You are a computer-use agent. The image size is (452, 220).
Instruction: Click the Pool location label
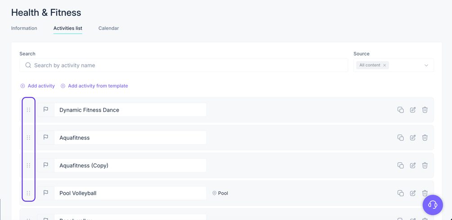[223, 193]
